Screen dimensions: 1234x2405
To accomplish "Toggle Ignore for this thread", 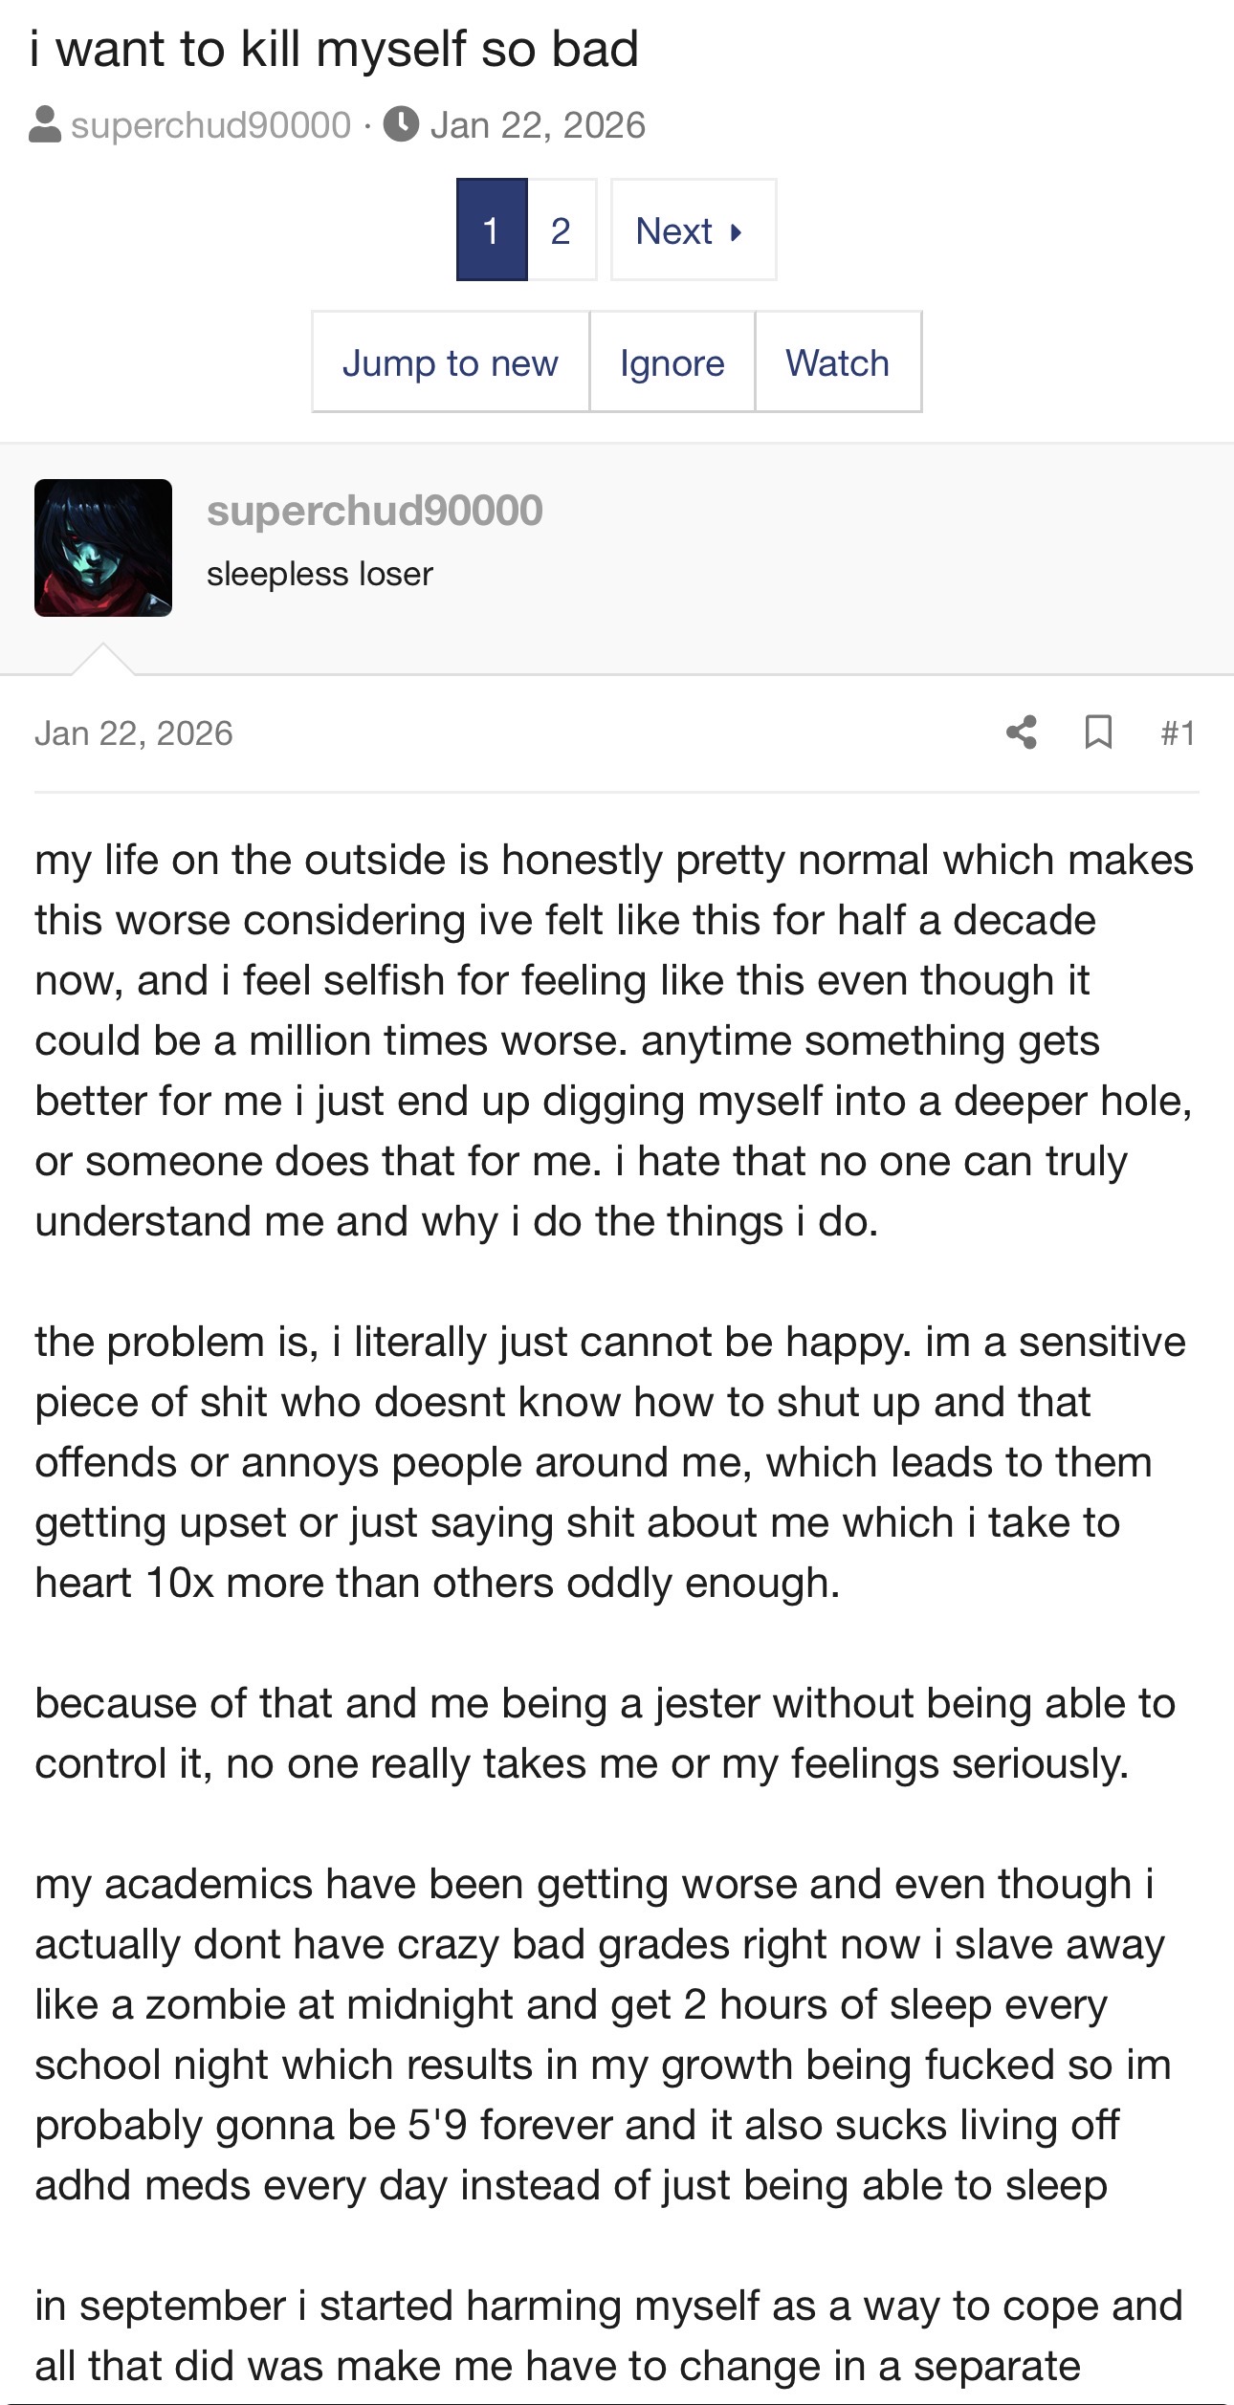I will [672, 362].
